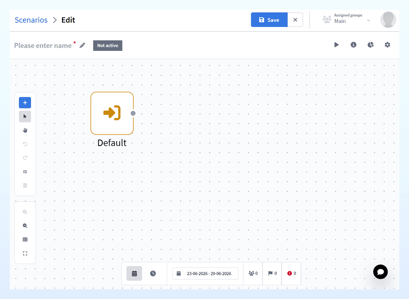Open the gear settings icon
This screenshot has width=409, height=299.
coord(387,45)
